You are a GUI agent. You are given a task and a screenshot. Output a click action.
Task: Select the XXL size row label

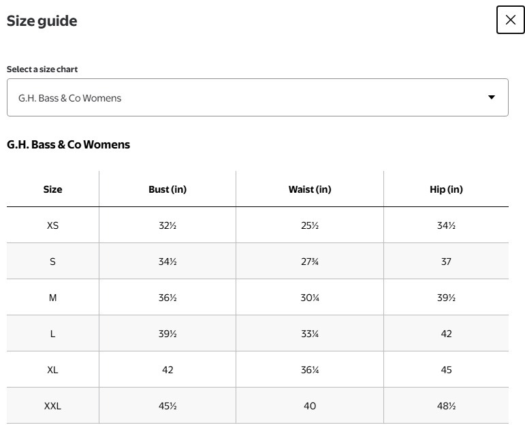tap(52, 406)
